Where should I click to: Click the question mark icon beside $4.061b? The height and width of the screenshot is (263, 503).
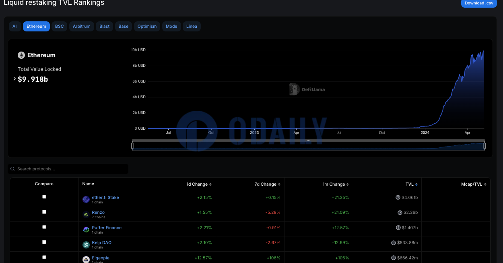click(398, 197)
